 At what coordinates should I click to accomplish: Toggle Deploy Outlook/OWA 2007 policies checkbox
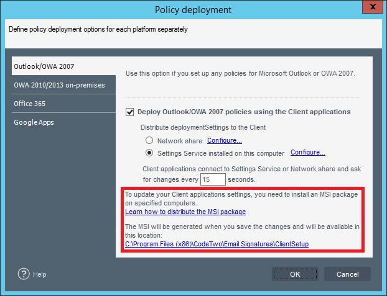(x=130, y=112)
